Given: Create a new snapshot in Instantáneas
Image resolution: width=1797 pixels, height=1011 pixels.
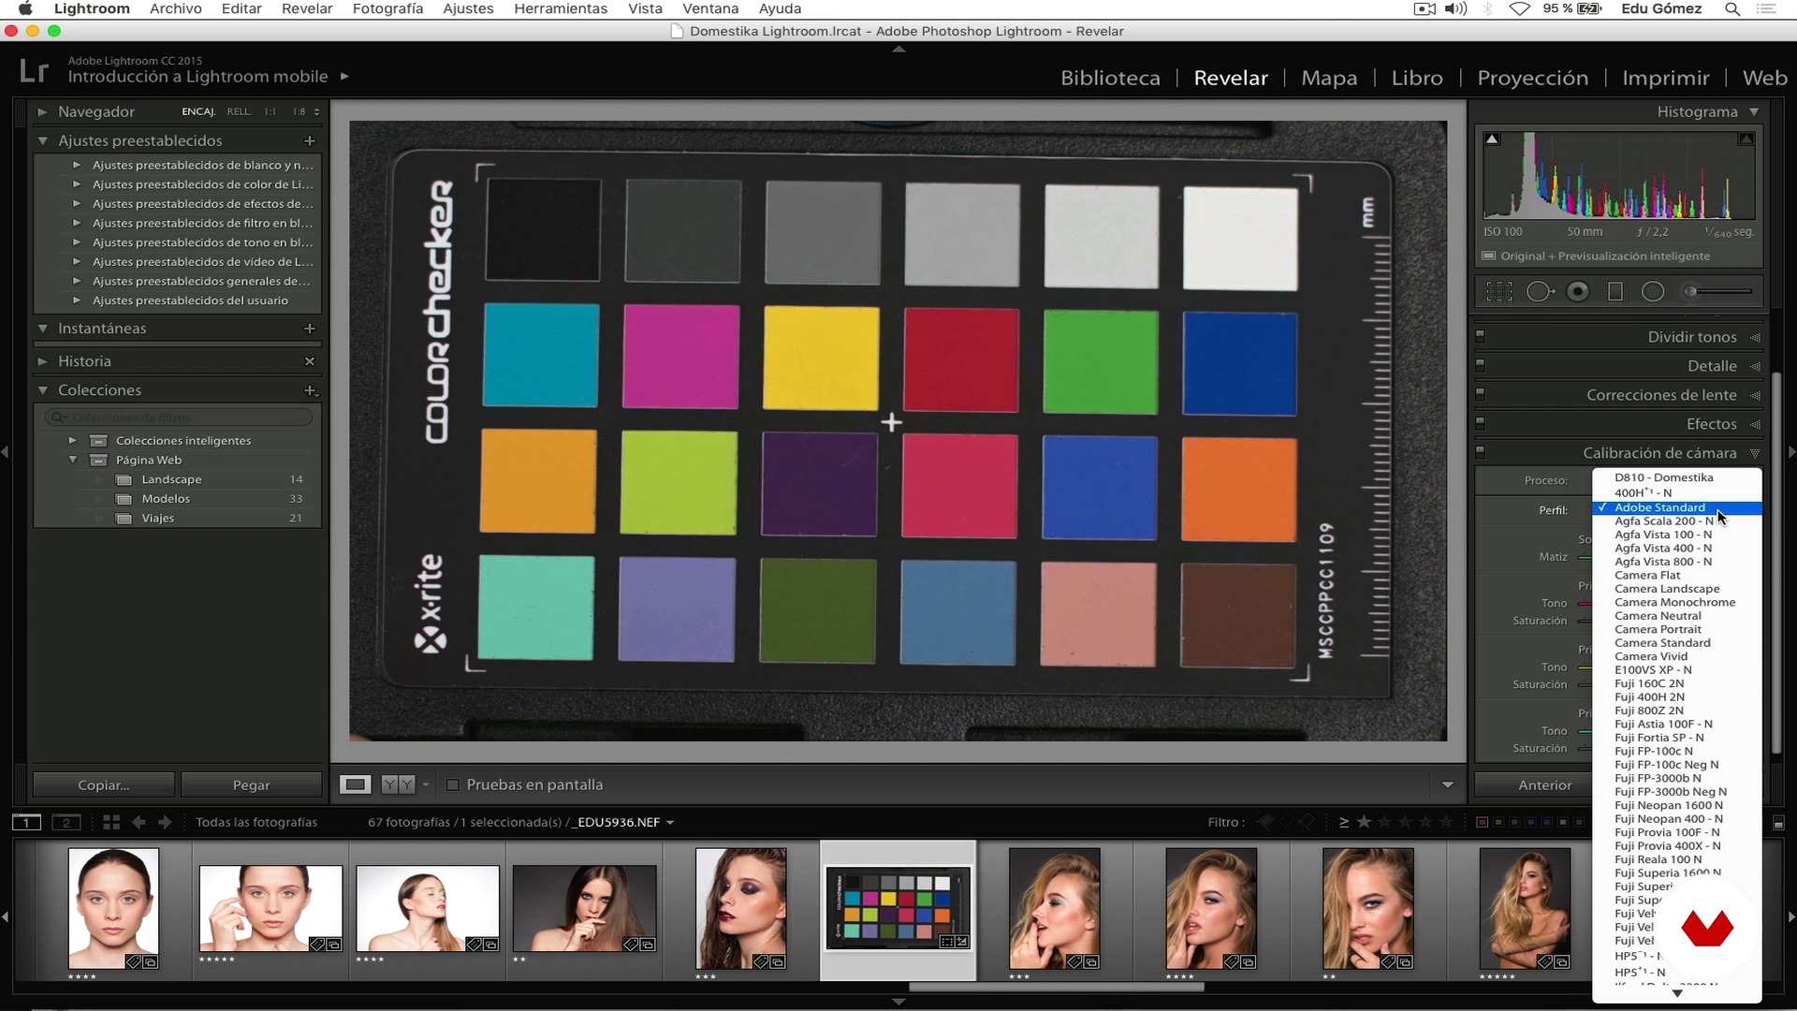Looking at the screenshot, I should click(x=310, y=329).
